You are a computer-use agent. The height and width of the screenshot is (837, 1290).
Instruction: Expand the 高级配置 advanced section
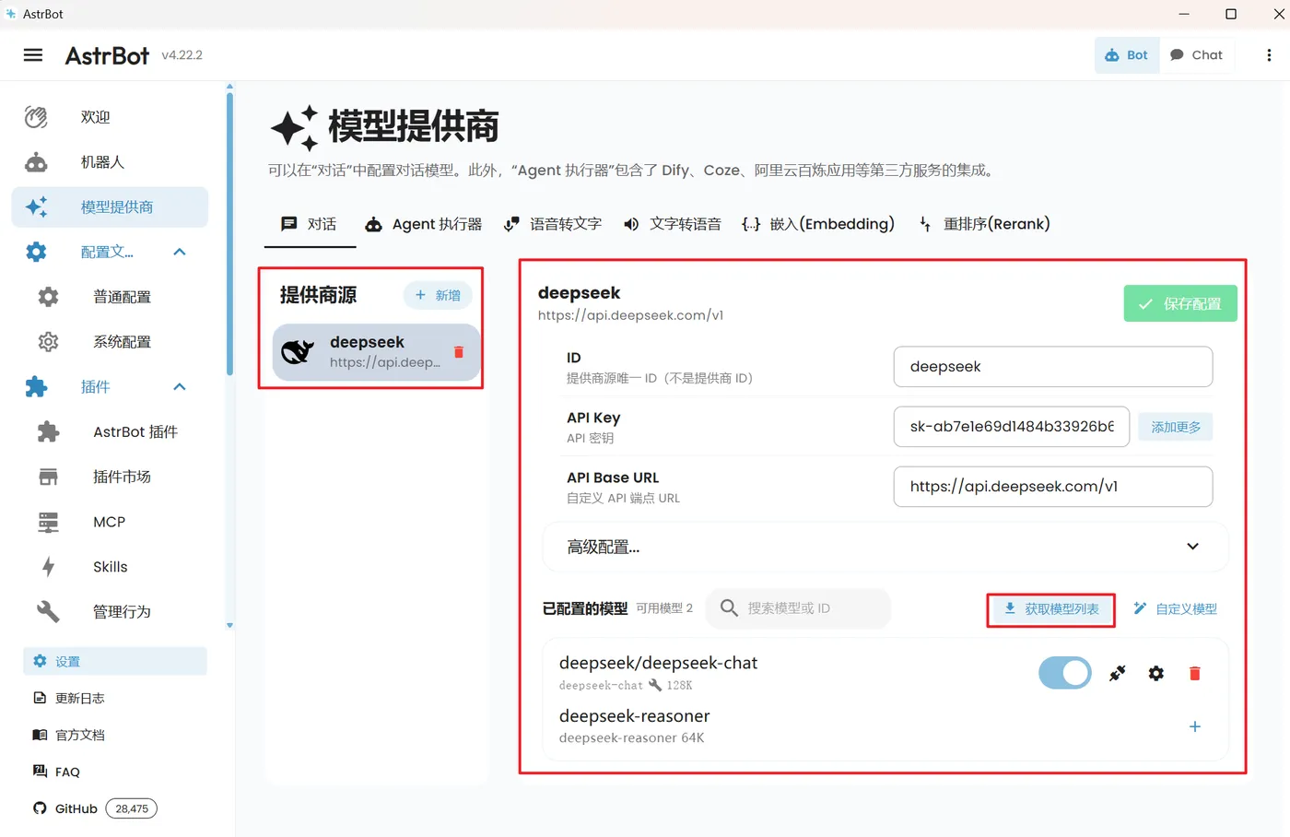(885, 547)
